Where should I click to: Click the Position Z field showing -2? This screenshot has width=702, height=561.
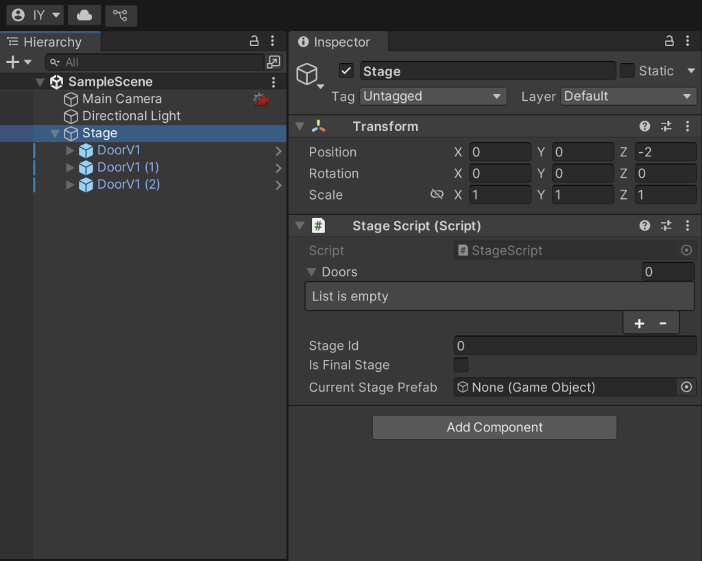[665, 152]
